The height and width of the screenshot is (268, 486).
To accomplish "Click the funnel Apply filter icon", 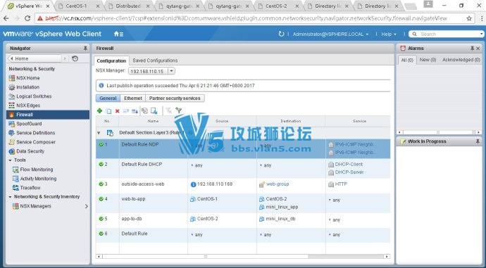I will 178,110.
